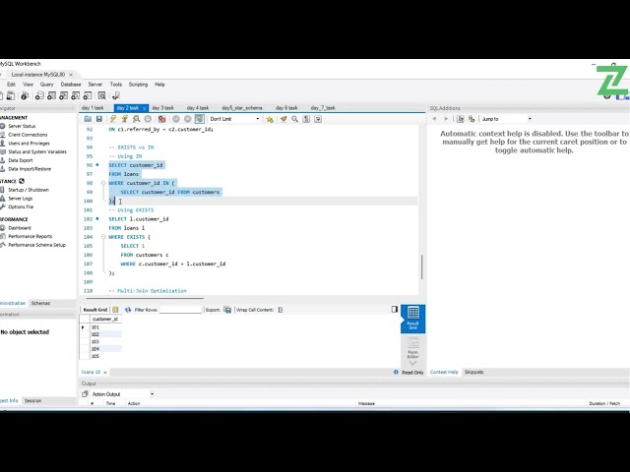Image resolution: width=630 pixels, height=472 pixels.
Task: Toggle auto-commit mode icon
Action: 199,119
